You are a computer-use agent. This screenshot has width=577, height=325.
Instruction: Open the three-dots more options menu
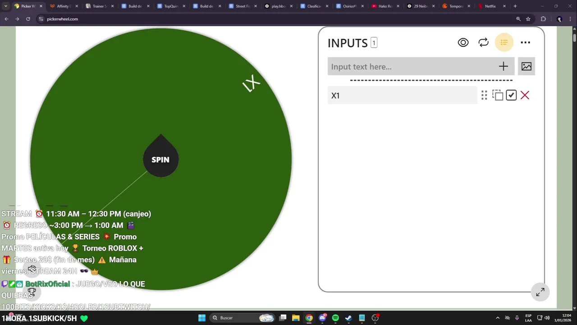[x=525, y=42]
